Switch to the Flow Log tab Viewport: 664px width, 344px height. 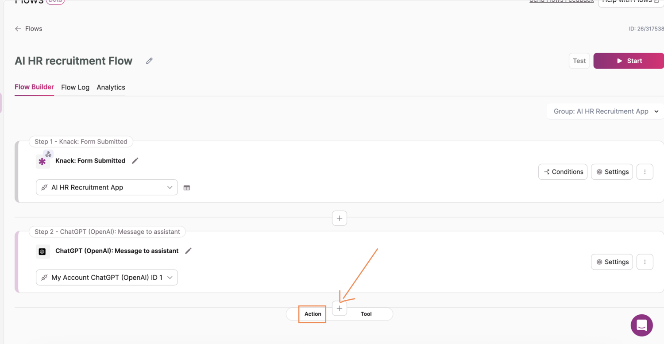[x=75, y=88]
